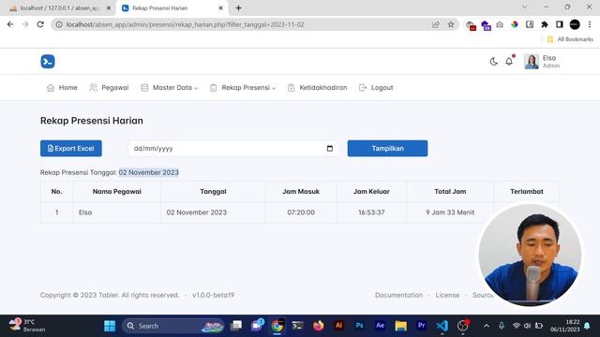Open the Windows Start menu
Screen dimensions: 600x337
coord(110,326)
